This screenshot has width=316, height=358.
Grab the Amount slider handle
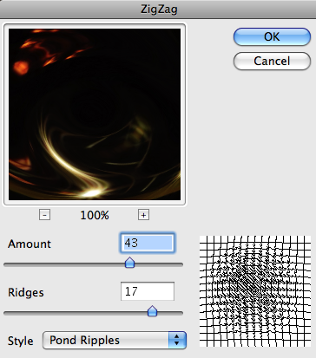[129, 263]
